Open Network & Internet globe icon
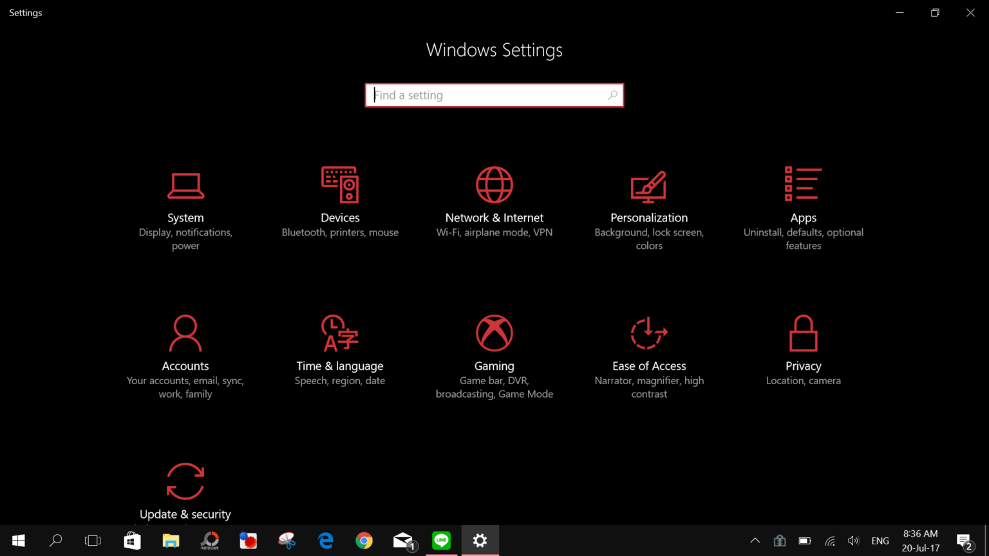The image size is (989, 556). point(494,185)
